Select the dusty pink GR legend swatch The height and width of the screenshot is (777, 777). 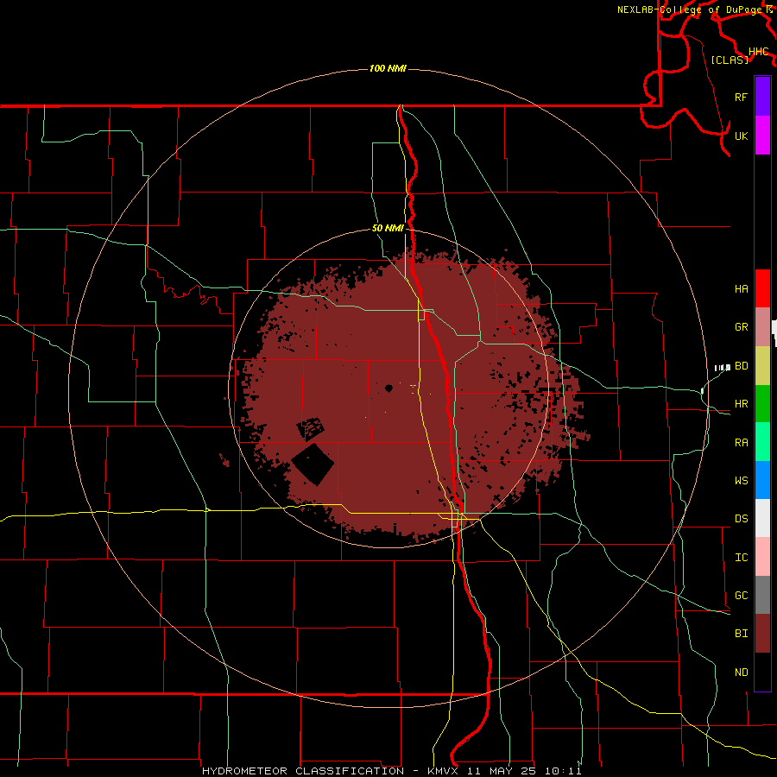click(x=762, y=326)
